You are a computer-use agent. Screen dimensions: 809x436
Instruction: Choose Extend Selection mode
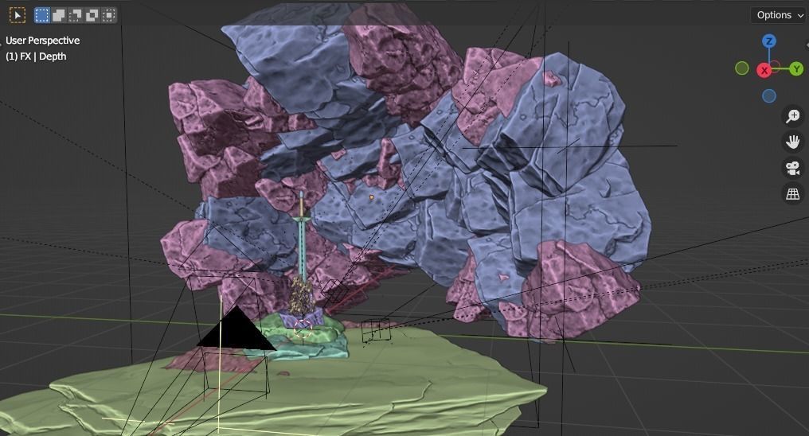click(58, 15)
